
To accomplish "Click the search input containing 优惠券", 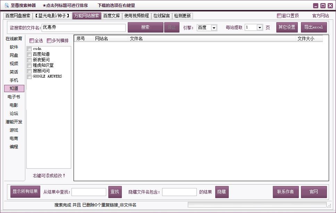I will click(83, 27).
